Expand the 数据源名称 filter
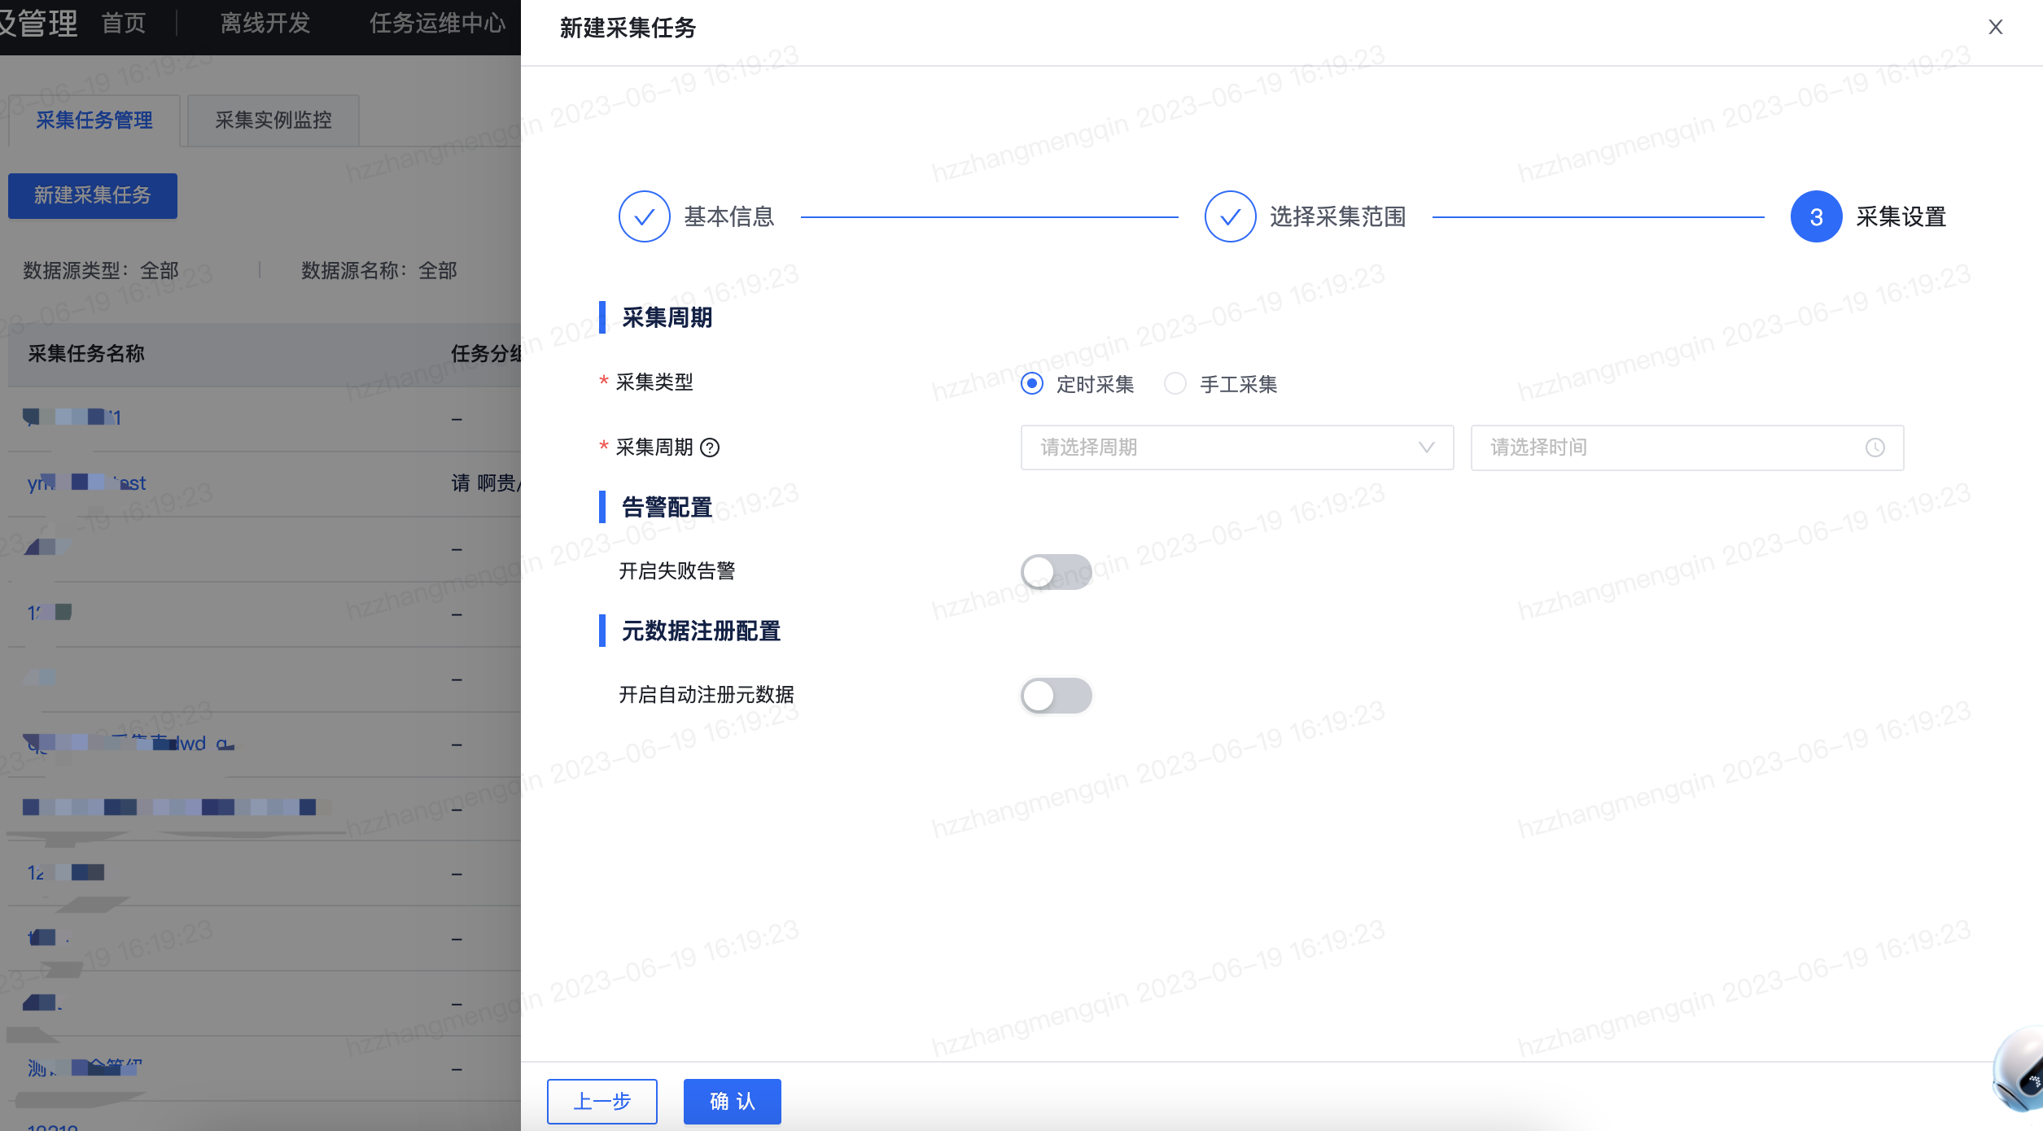The image size is (2043, 1131). [x=379, y=270]
